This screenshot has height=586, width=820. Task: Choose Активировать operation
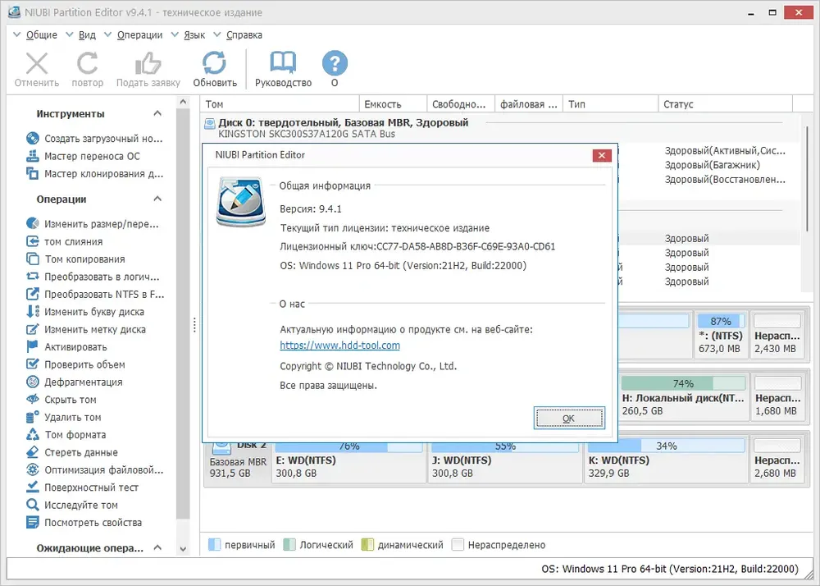click(66, 347)
